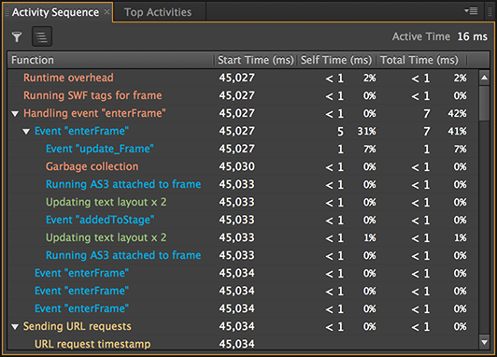
Task: Click the vertical scrollbar thumb
Action: click(x=484, y=103)
